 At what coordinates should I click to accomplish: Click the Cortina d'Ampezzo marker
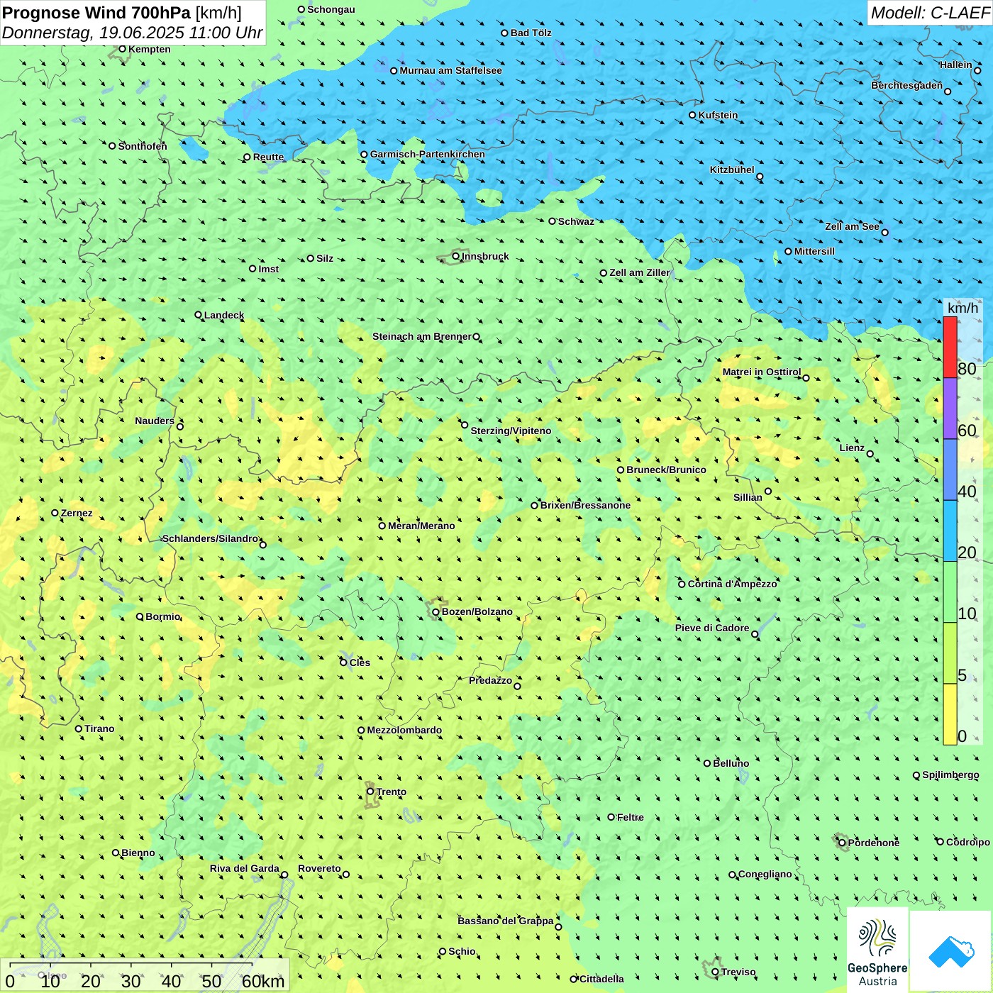point(682,584)
